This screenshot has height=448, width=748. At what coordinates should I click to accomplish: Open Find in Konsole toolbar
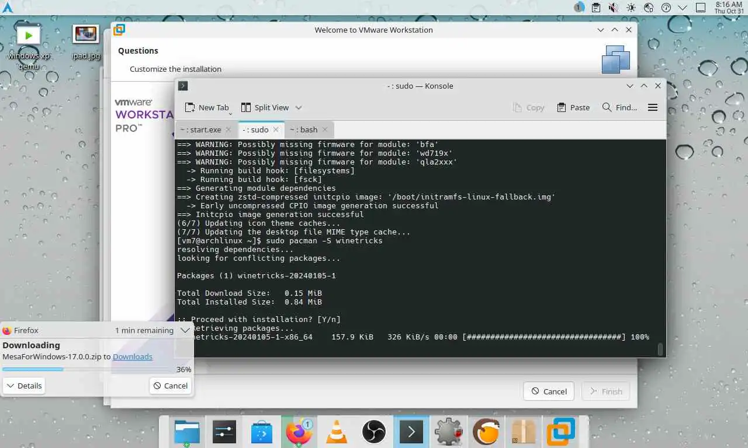pyautogui.click(x=619, y=107)
